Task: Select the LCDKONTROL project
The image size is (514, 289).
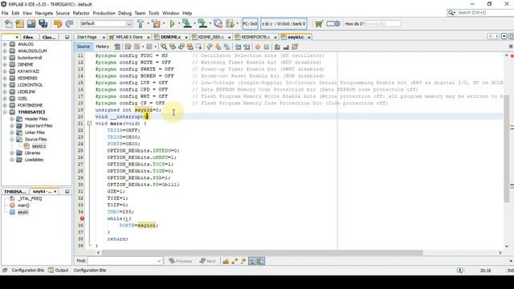Action: point(30,85)
